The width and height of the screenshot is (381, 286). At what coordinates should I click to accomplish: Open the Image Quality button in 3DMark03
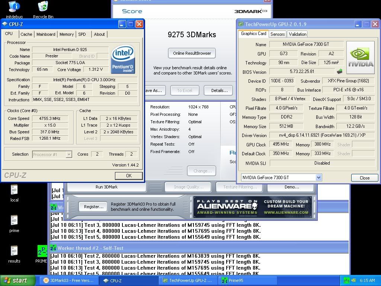point(189,187)
